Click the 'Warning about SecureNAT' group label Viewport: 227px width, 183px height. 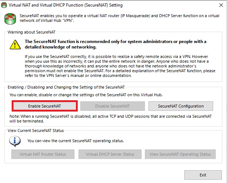[31, 32]
